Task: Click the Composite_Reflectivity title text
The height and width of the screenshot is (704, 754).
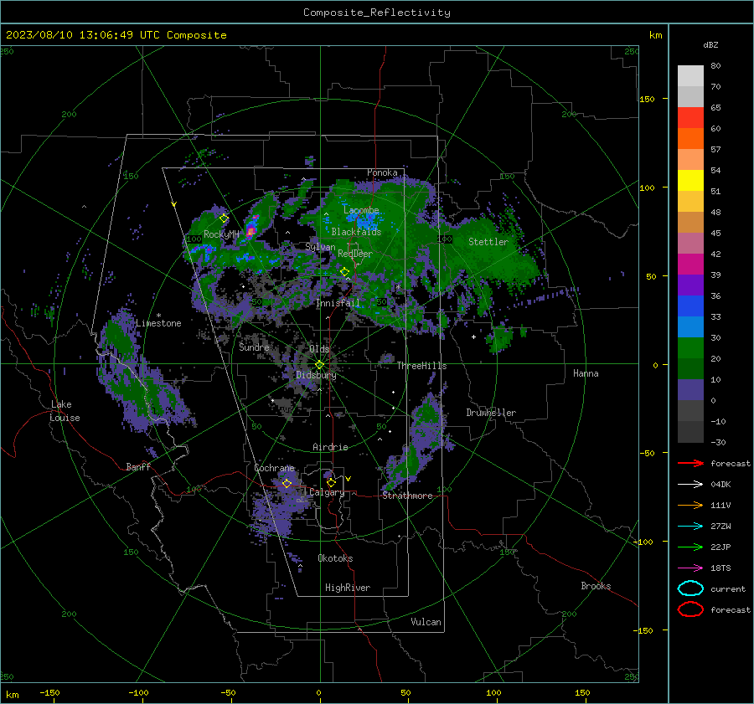Action: point(377,13)
